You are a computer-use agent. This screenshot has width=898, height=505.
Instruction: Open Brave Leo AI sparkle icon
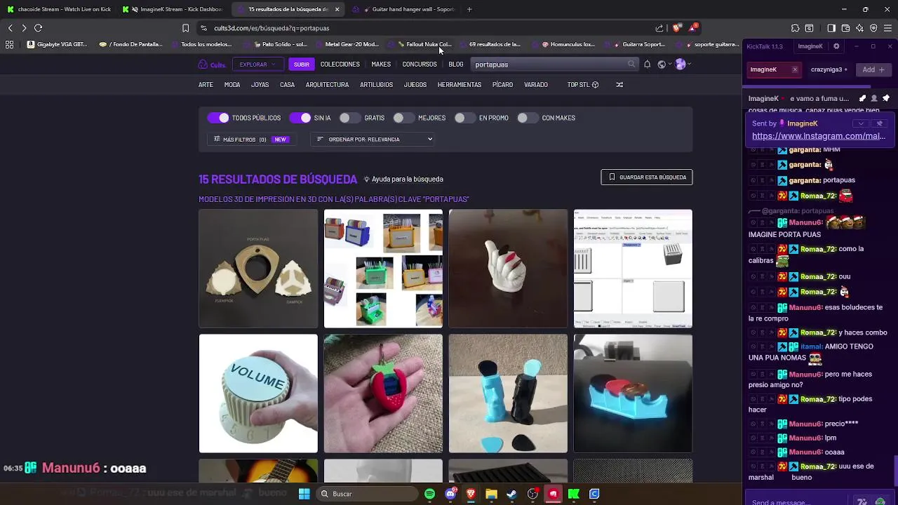pos(859,28)
